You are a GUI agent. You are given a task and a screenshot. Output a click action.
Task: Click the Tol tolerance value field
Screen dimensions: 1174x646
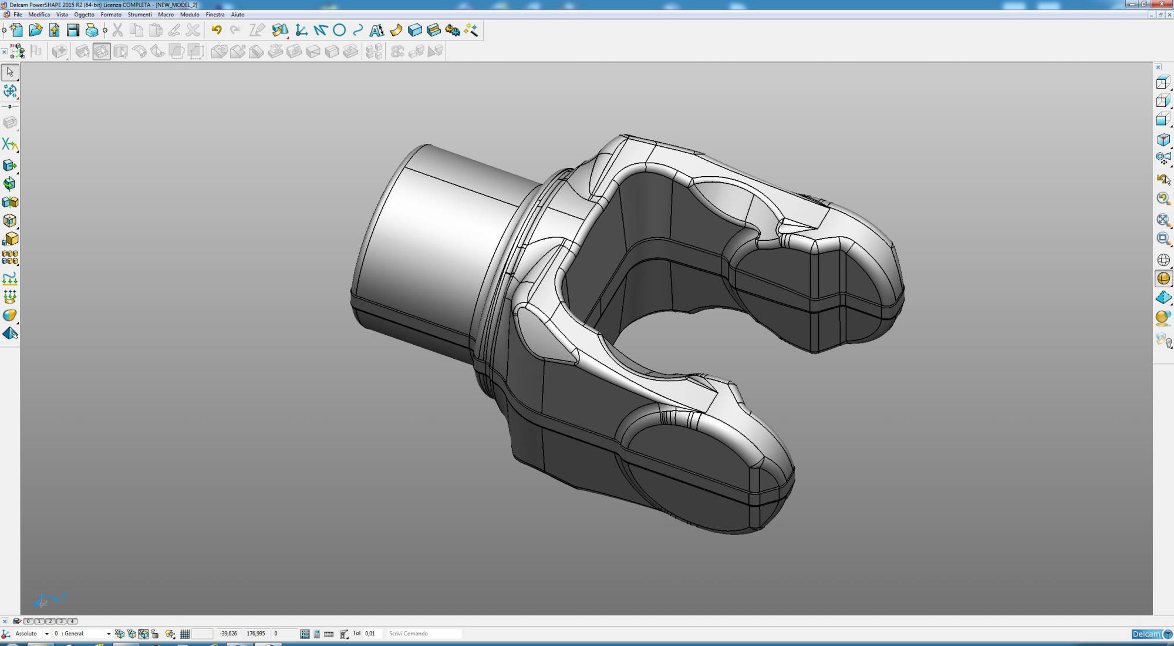[373, 634]
